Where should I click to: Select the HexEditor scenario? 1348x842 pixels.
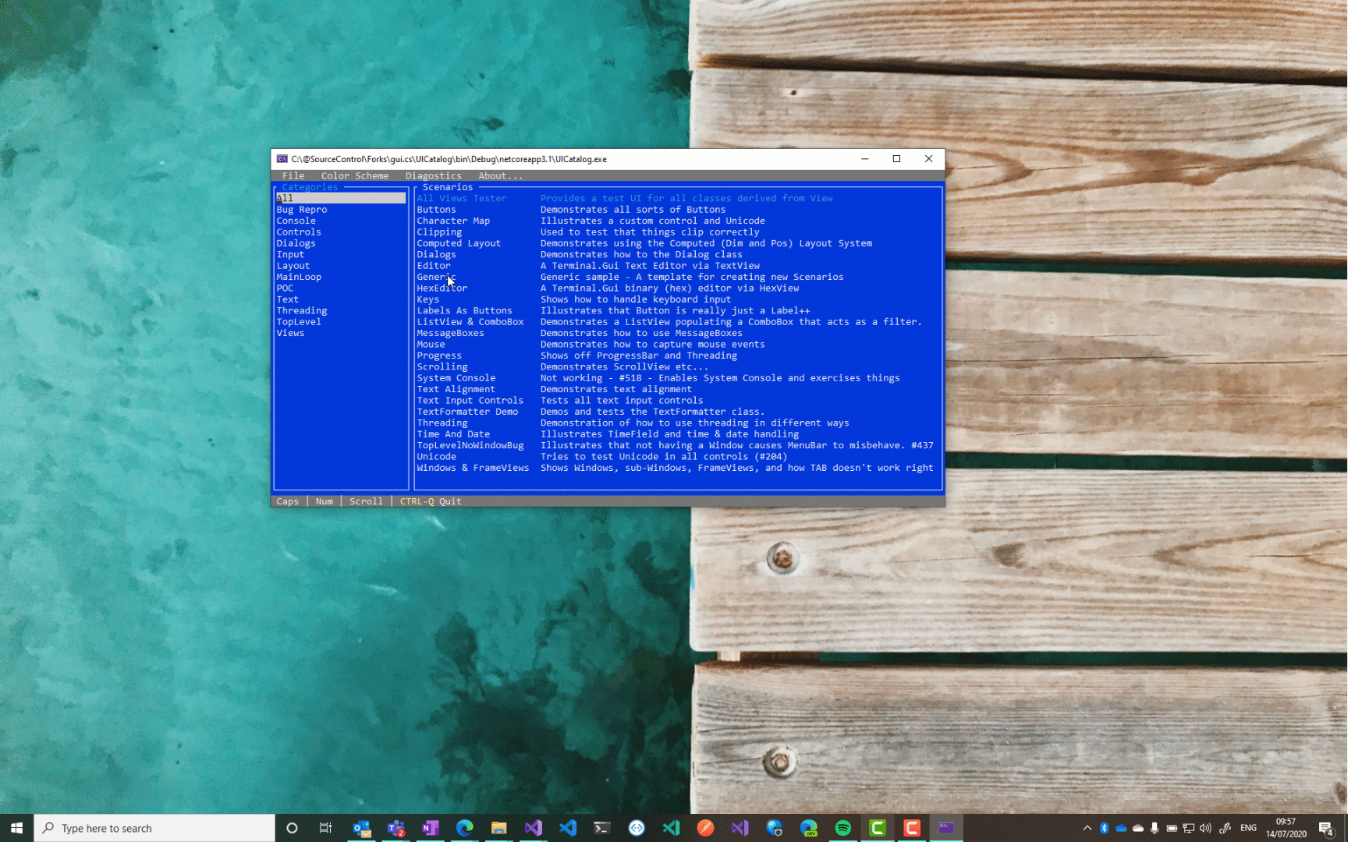pos(442,288)
